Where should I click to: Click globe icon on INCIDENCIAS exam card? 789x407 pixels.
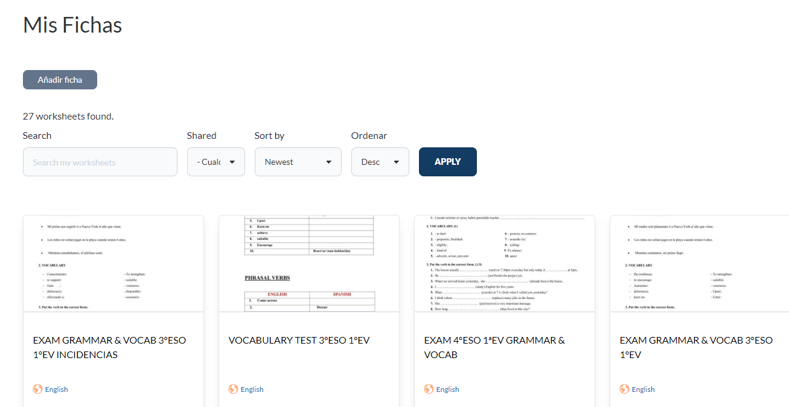click(37, 389)
